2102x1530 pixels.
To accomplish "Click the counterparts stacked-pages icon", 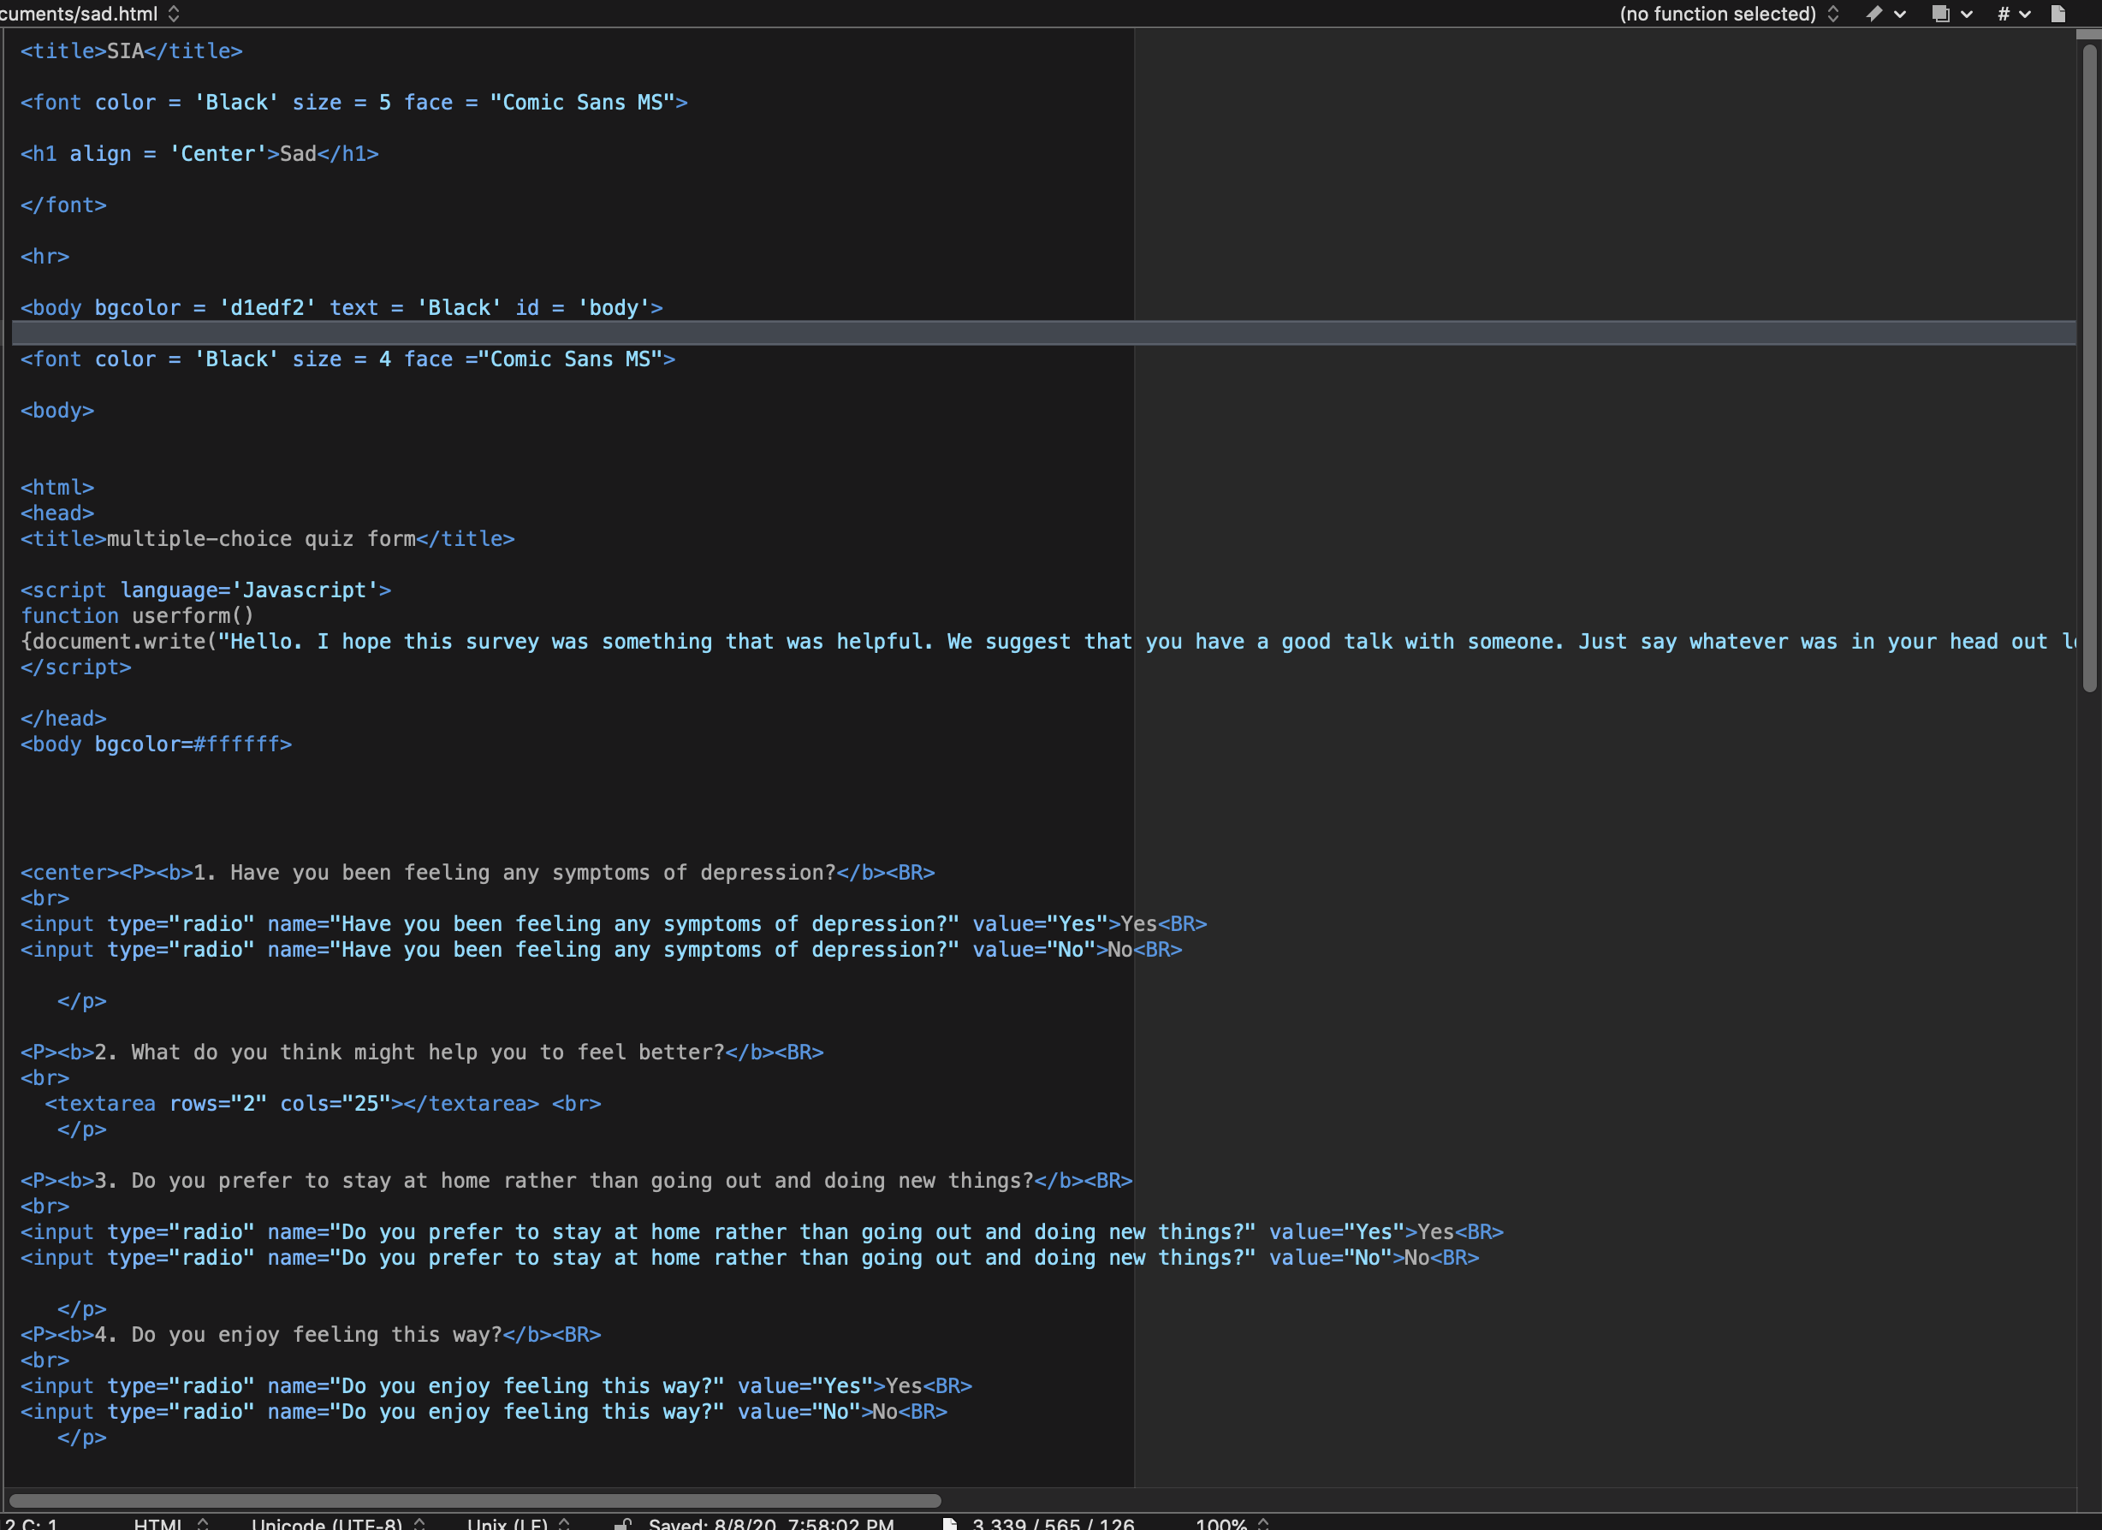I will pyautogui.click(x=1941, y=13).
